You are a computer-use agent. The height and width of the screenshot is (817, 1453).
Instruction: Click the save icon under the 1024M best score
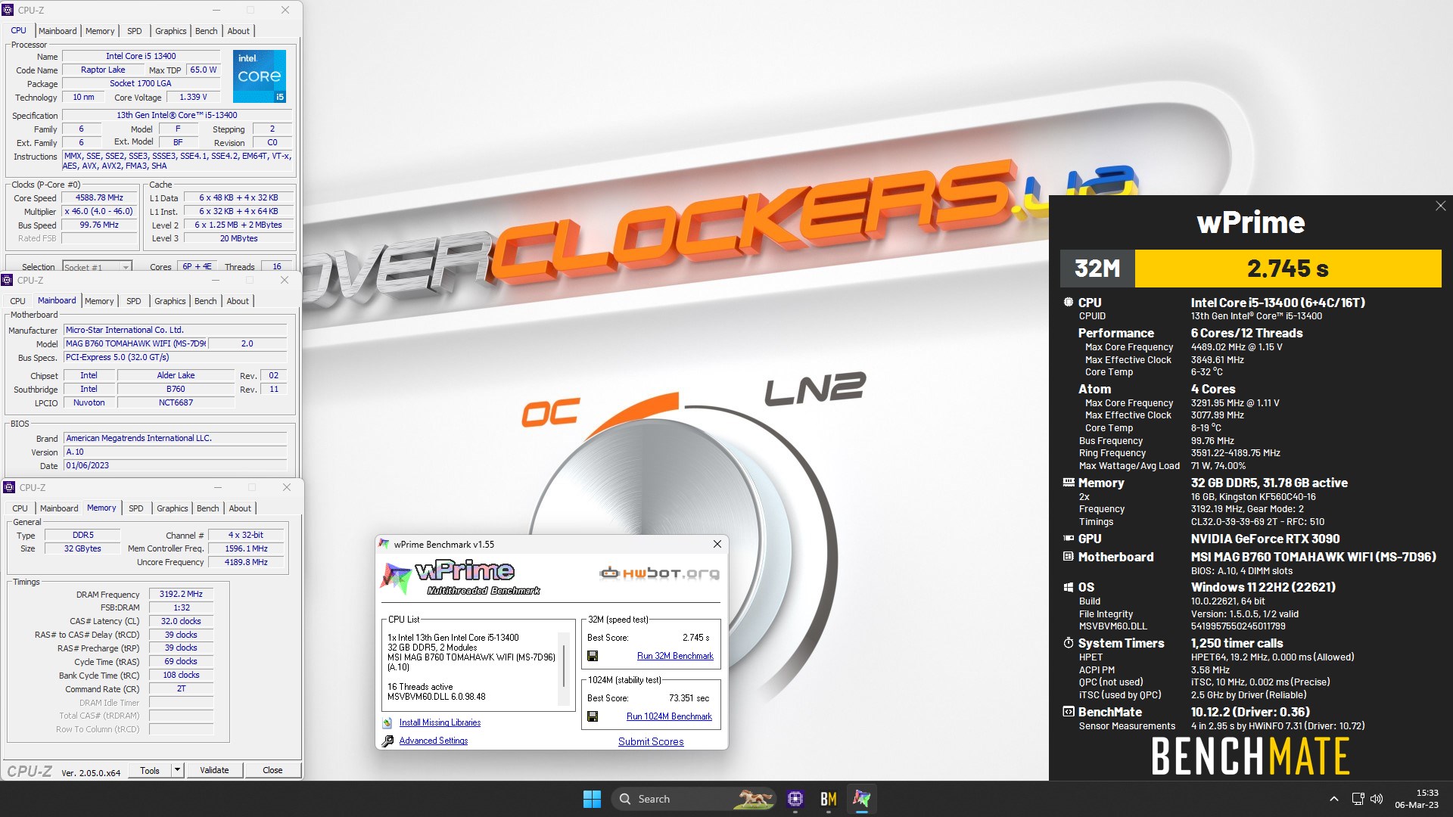click(x=593, y=716)
